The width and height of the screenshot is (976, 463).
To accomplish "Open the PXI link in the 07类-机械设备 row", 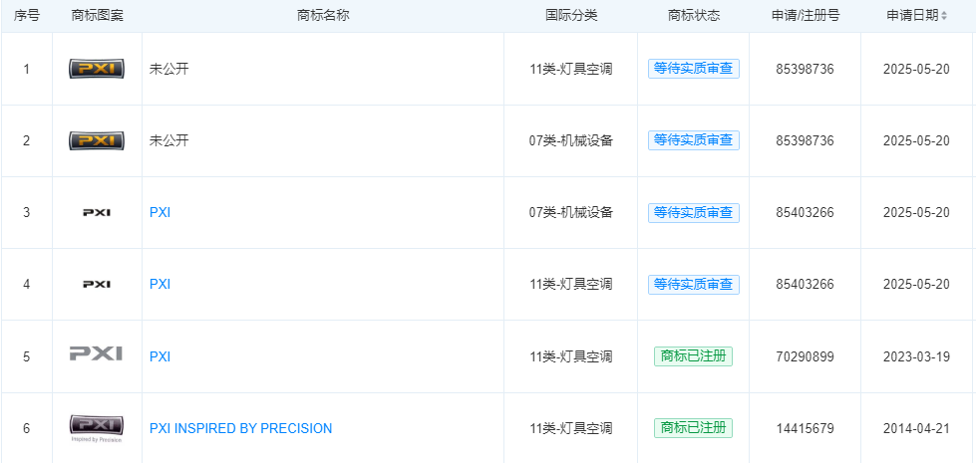I will (160, 212).
